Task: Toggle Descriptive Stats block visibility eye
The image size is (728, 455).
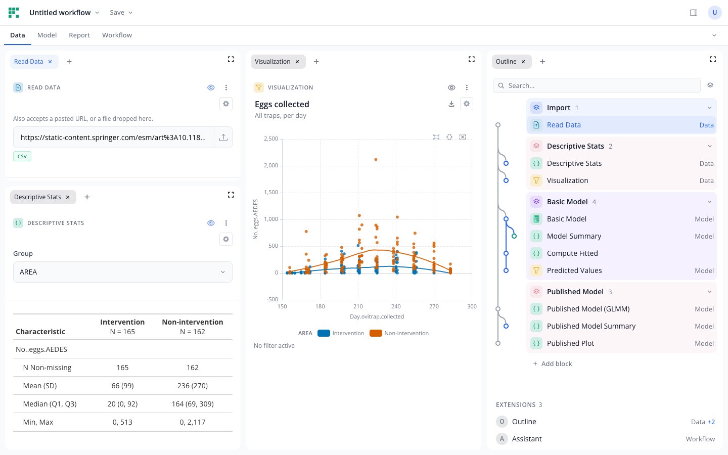Action: pos(211,223)
